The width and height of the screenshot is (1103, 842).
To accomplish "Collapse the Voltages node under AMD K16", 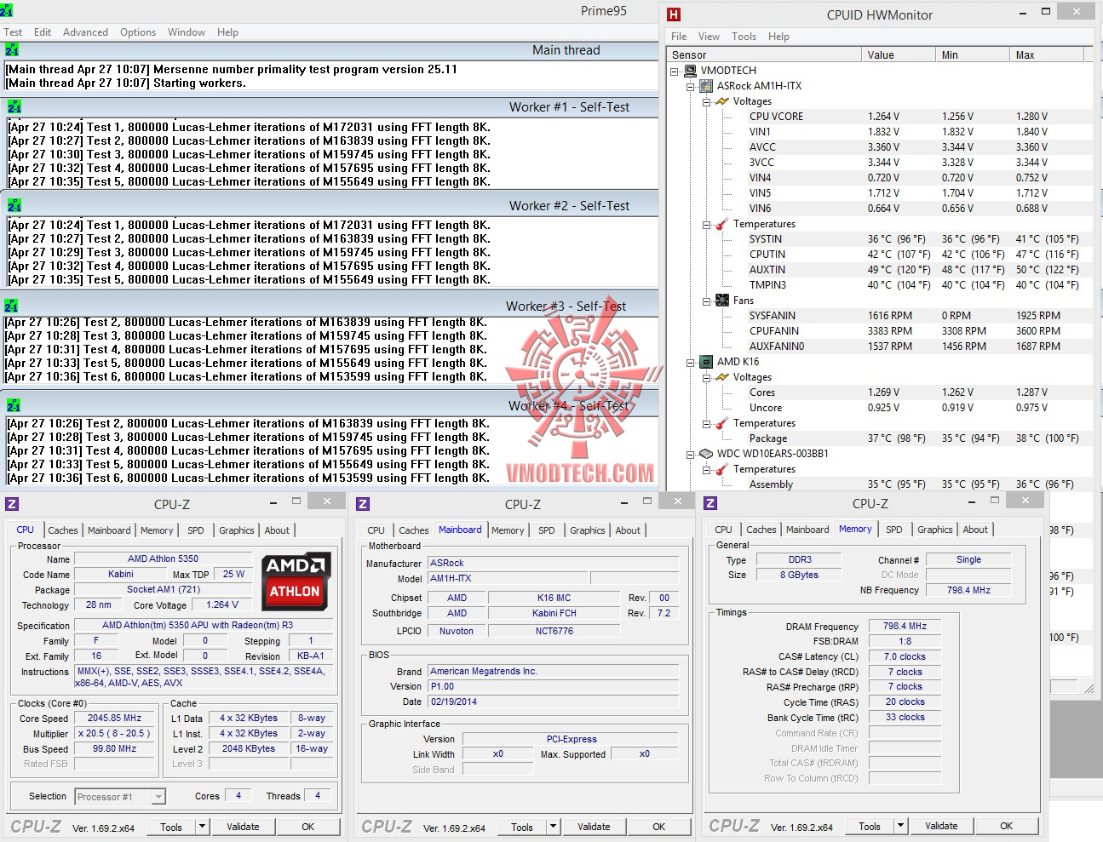I will [706, 377].
